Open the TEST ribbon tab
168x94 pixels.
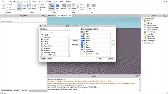point(55,1)
